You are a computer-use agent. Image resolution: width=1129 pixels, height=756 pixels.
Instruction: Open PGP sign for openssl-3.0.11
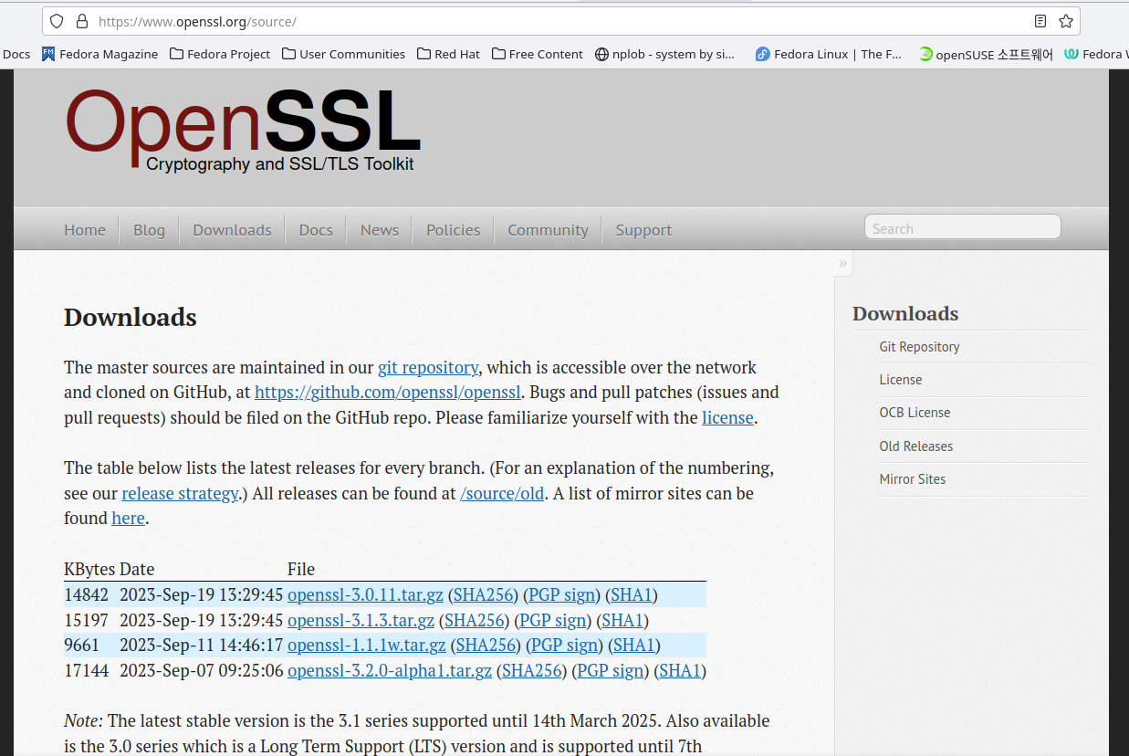click(562, 595)
